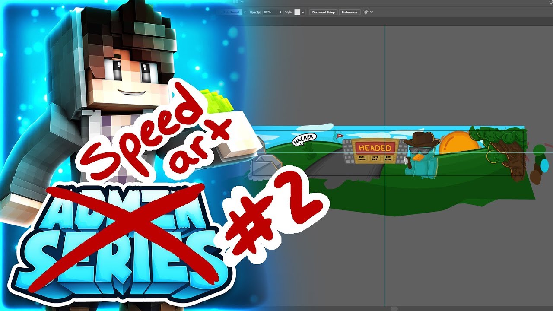Open the brush definition dropdown arrow

point(245,12)
